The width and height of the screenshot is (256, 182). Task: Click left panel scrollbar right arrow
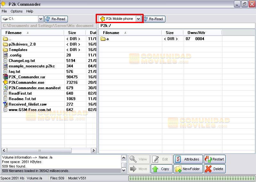click(x=93, y=151)
